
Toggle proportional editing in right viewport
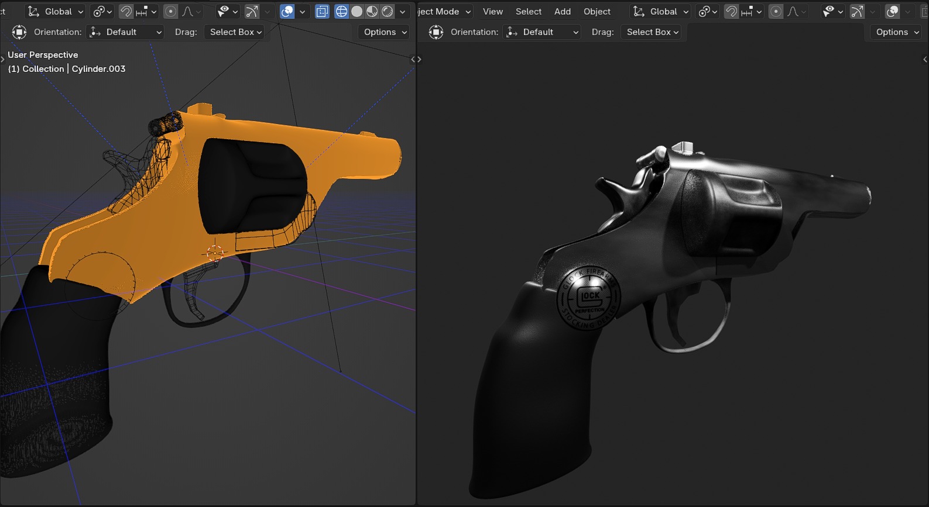click(x=776, y=12)
